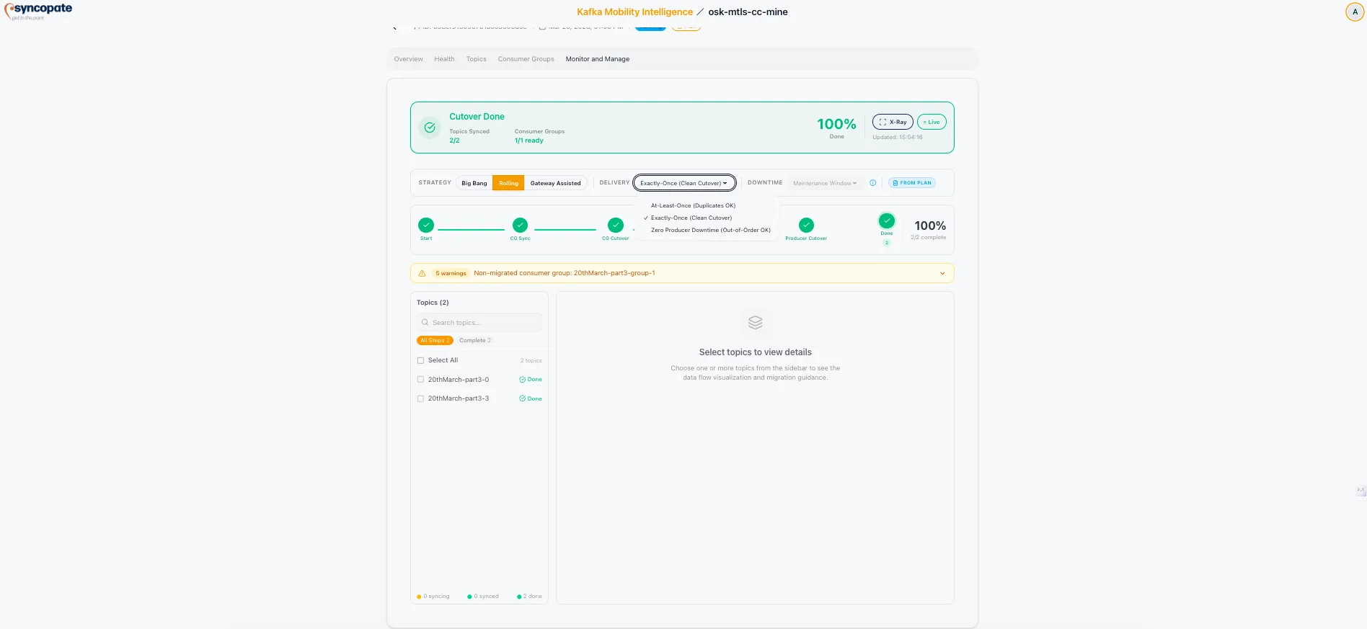Image resolution: width=1367 pixels, height=629 pixels.
Task: Click the 1/1 ready consumer groups value
Action: pos(528,140)
